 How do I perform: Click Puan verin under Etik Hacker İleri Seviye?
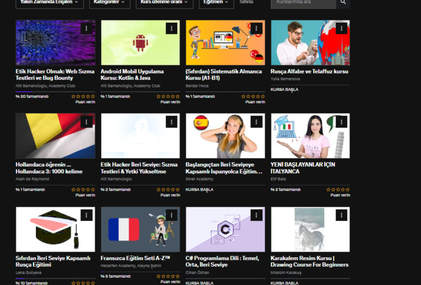[170, 195]
